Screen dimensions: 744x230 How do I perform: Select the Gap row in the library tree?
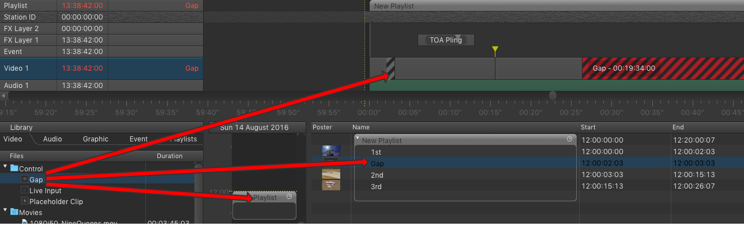click(97, 179)
